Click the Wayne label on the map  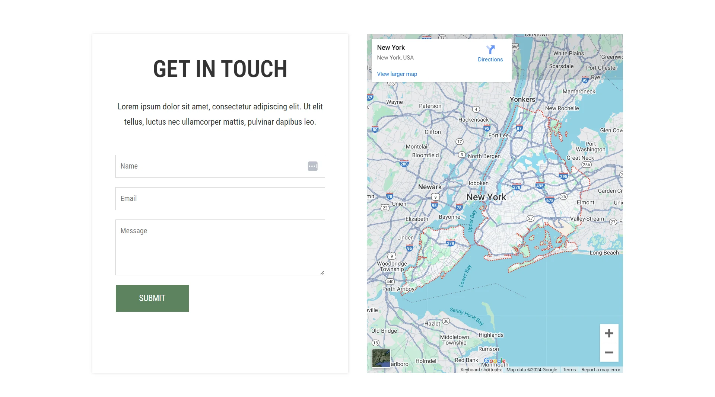[x=394, y=102]
